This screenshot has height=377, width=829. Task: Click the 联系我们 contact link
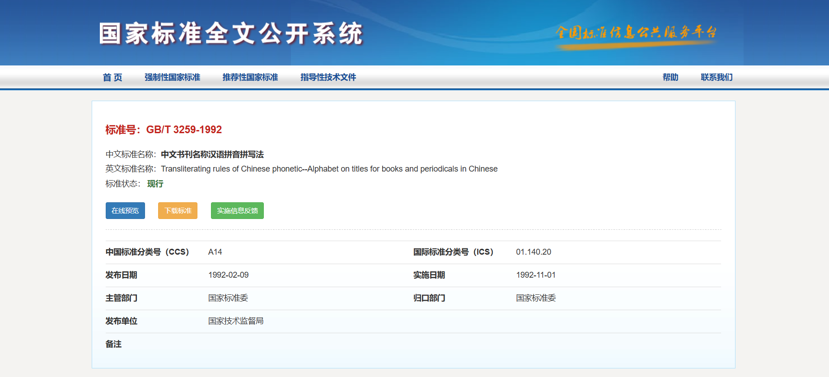717,77
